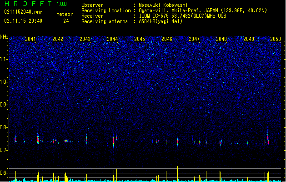Select the filename 0211152040.png
The width and height of the screenshot is (286, 182).
[23, 12]
